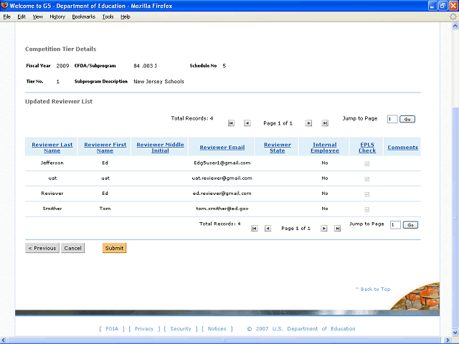Screen dimensions: 459x344
Task: Toggle EPLS Check for uat row
Action: coord(366,179)
